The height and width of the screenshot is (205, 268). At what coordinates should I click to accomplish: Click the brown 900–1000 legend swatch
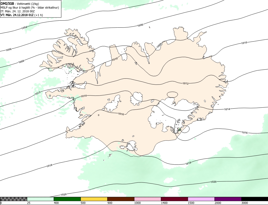[121, 199]
